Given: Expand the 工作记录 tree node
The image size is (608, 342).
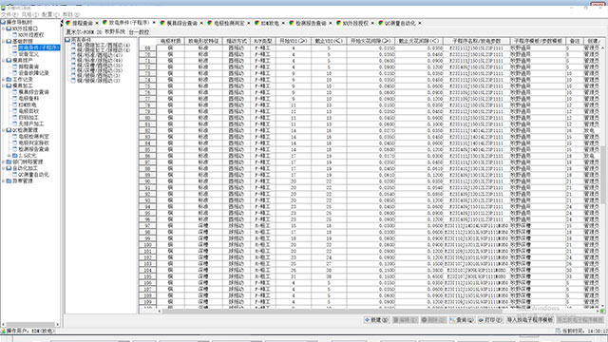Looking at the screenshot, I should [4, 79].
